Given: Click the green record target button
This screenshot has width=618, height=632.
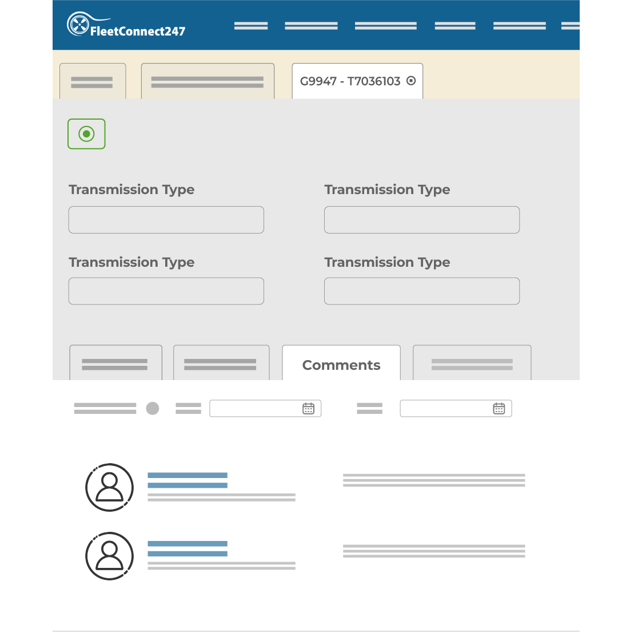Looking at the screenshot, I should (86, 134).
